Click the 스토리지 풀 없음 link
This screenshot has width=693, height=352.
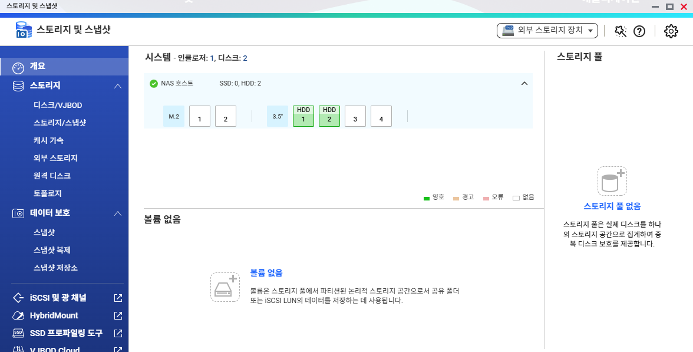612,206
